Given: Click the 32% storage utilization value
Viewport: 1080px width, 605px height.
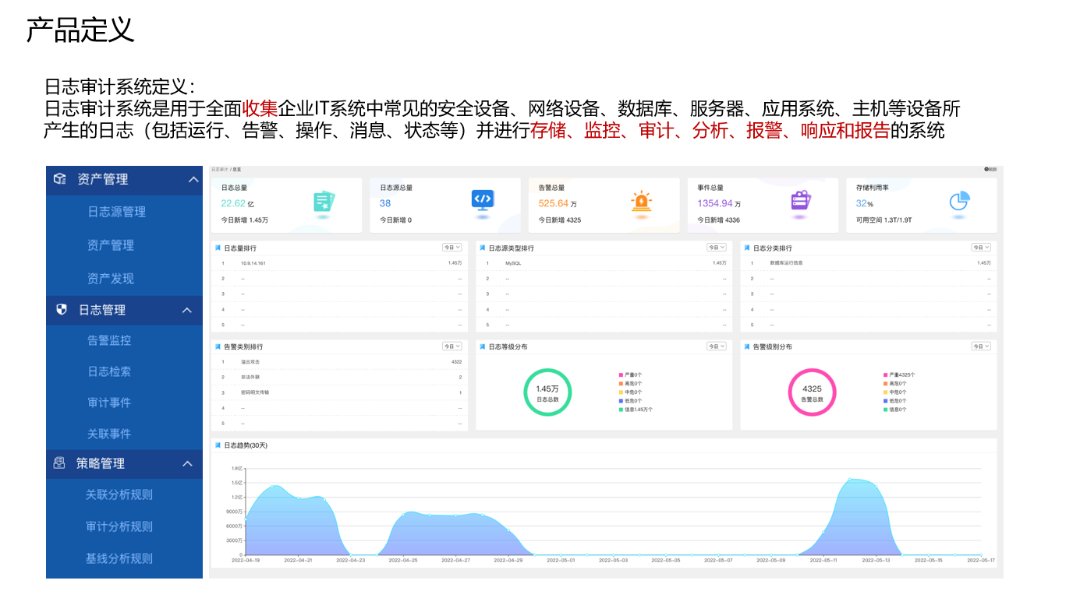Looking at the screenshot, I should [864, 203].
